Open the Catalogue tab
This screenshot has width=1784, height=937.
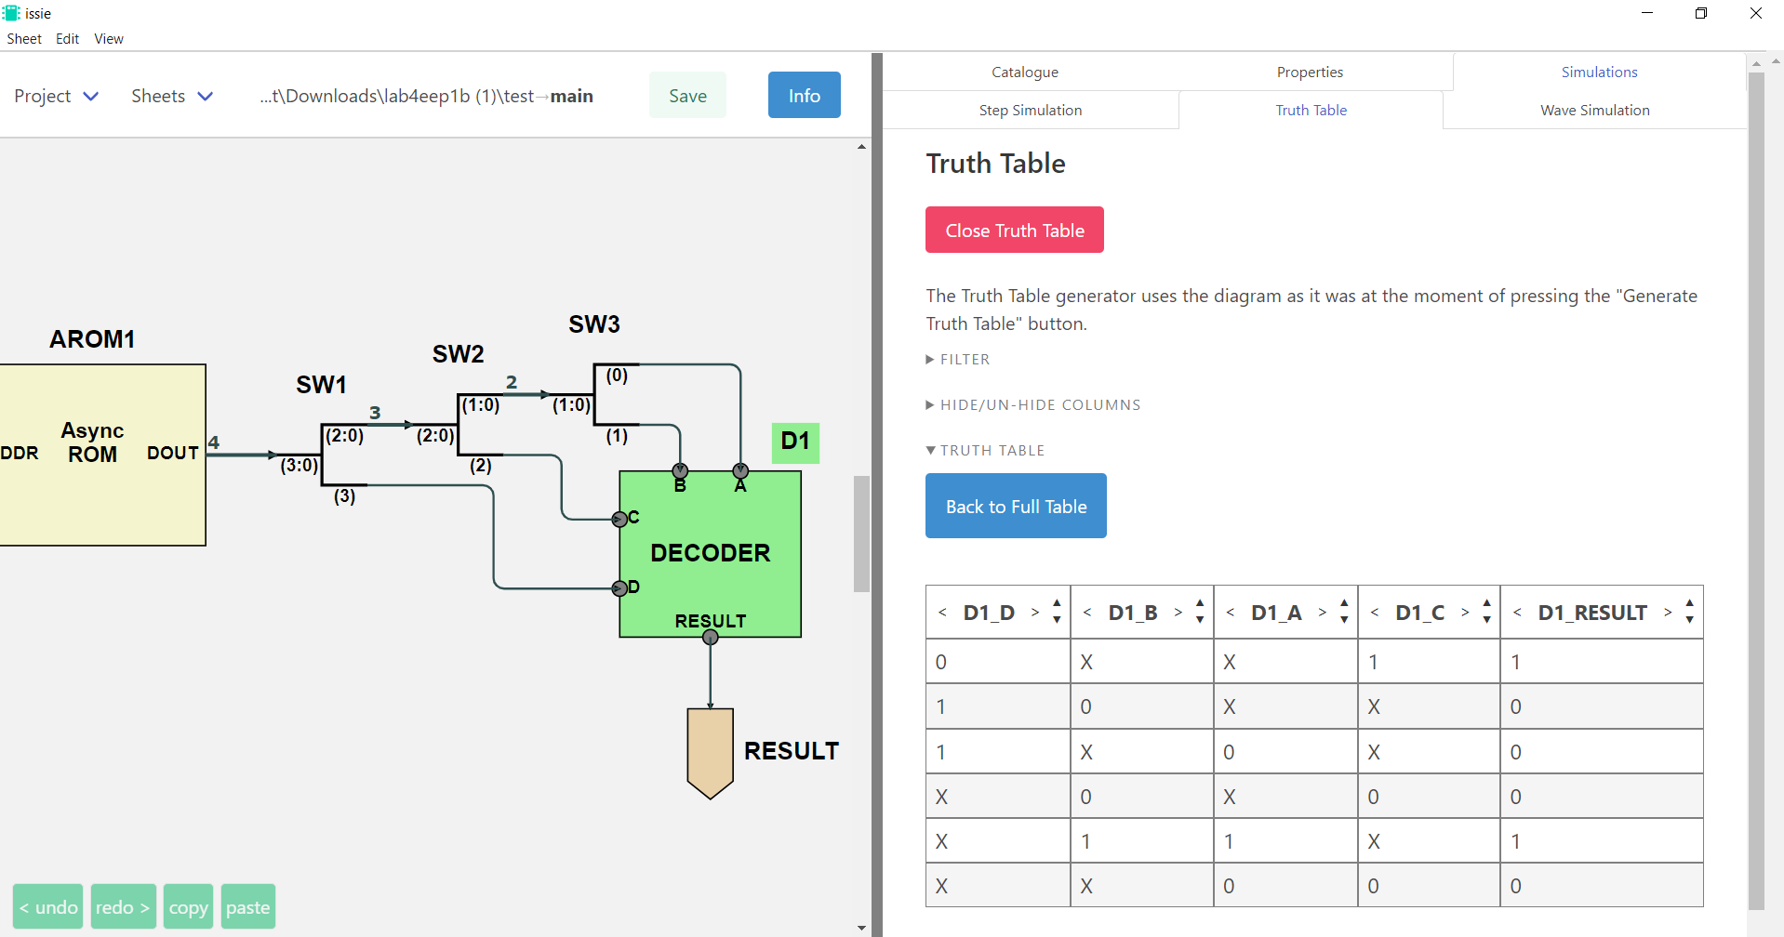1025,72
